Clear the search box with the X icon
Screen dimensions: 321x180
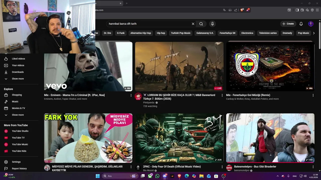pos(193,24)
